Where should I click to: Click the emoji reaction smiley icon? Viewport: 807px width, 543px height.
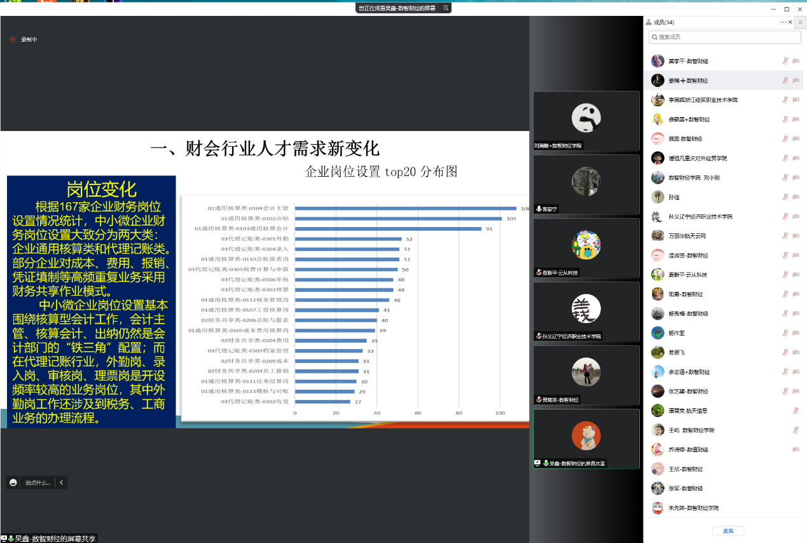pos(13,483)
